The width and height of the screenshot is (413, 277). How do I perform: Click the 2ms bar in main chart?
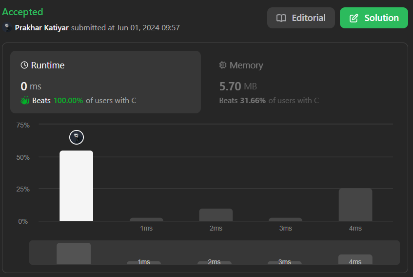216,215
